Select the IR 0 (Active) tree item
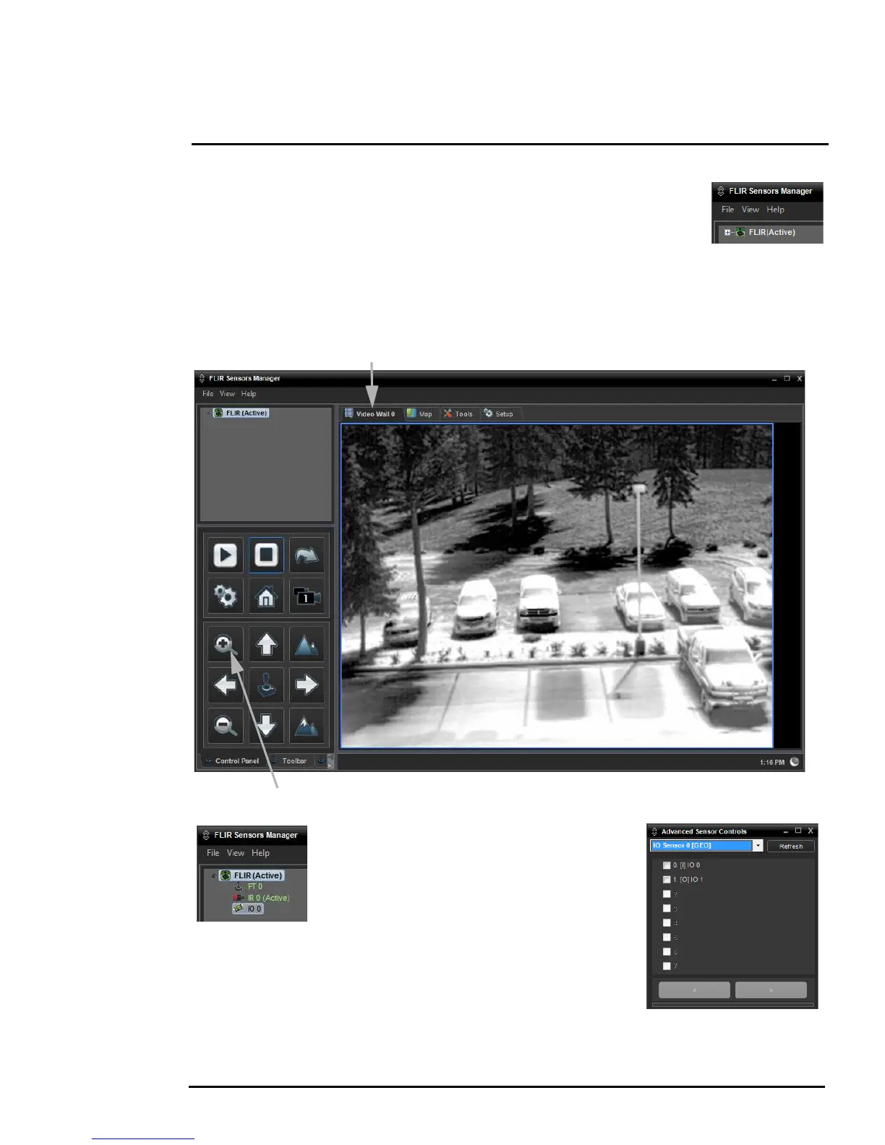The image size is (885, 1145). [x=268, y=898]
